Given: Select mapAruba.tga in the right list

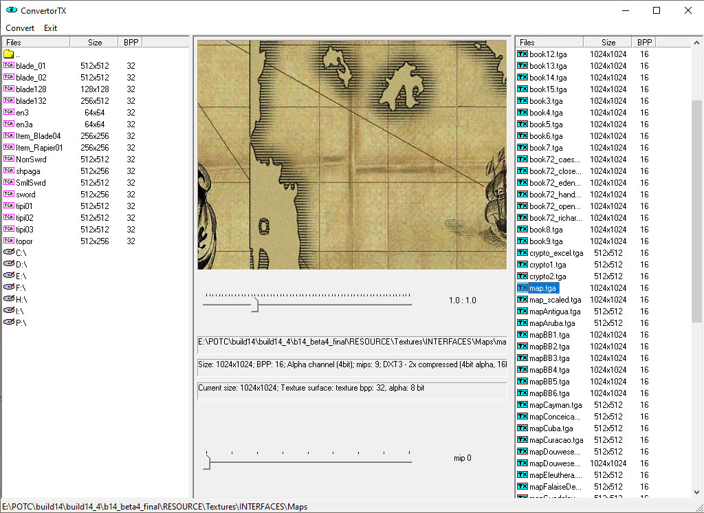Looking at the screenshot, I should pos(552,323).
